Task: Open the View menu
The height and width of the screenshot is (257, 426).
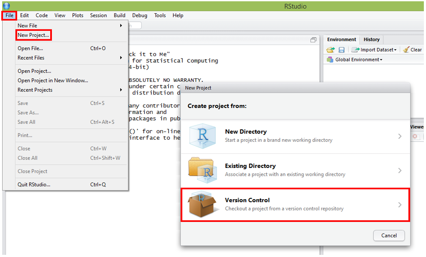Action: 60,15
